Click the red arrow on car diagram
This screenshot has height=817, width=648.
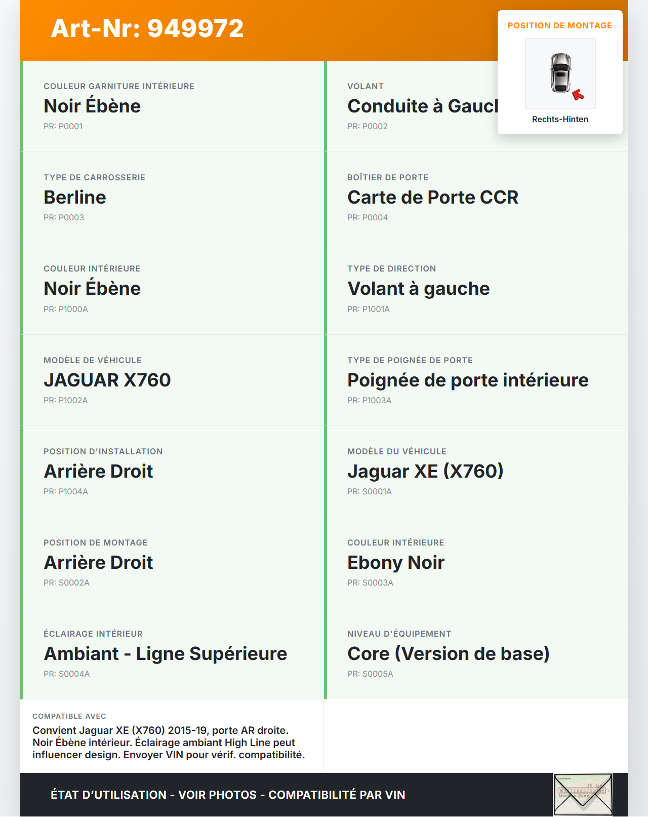click(x=578, y=95)
